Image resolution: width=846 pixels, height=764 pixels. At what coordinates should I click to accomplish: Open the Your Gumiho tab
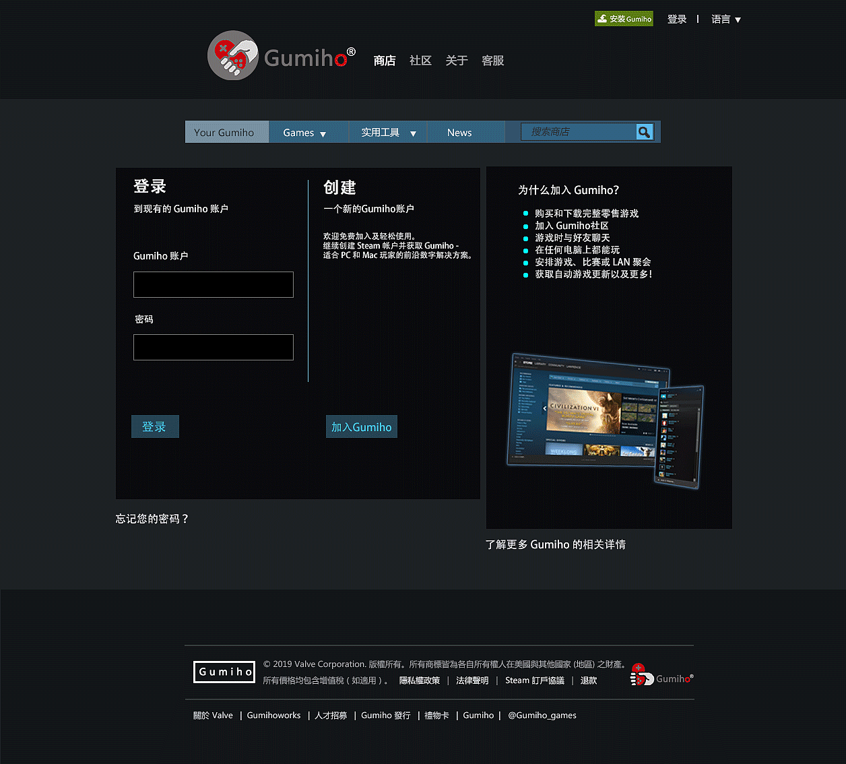pos(224,133)
